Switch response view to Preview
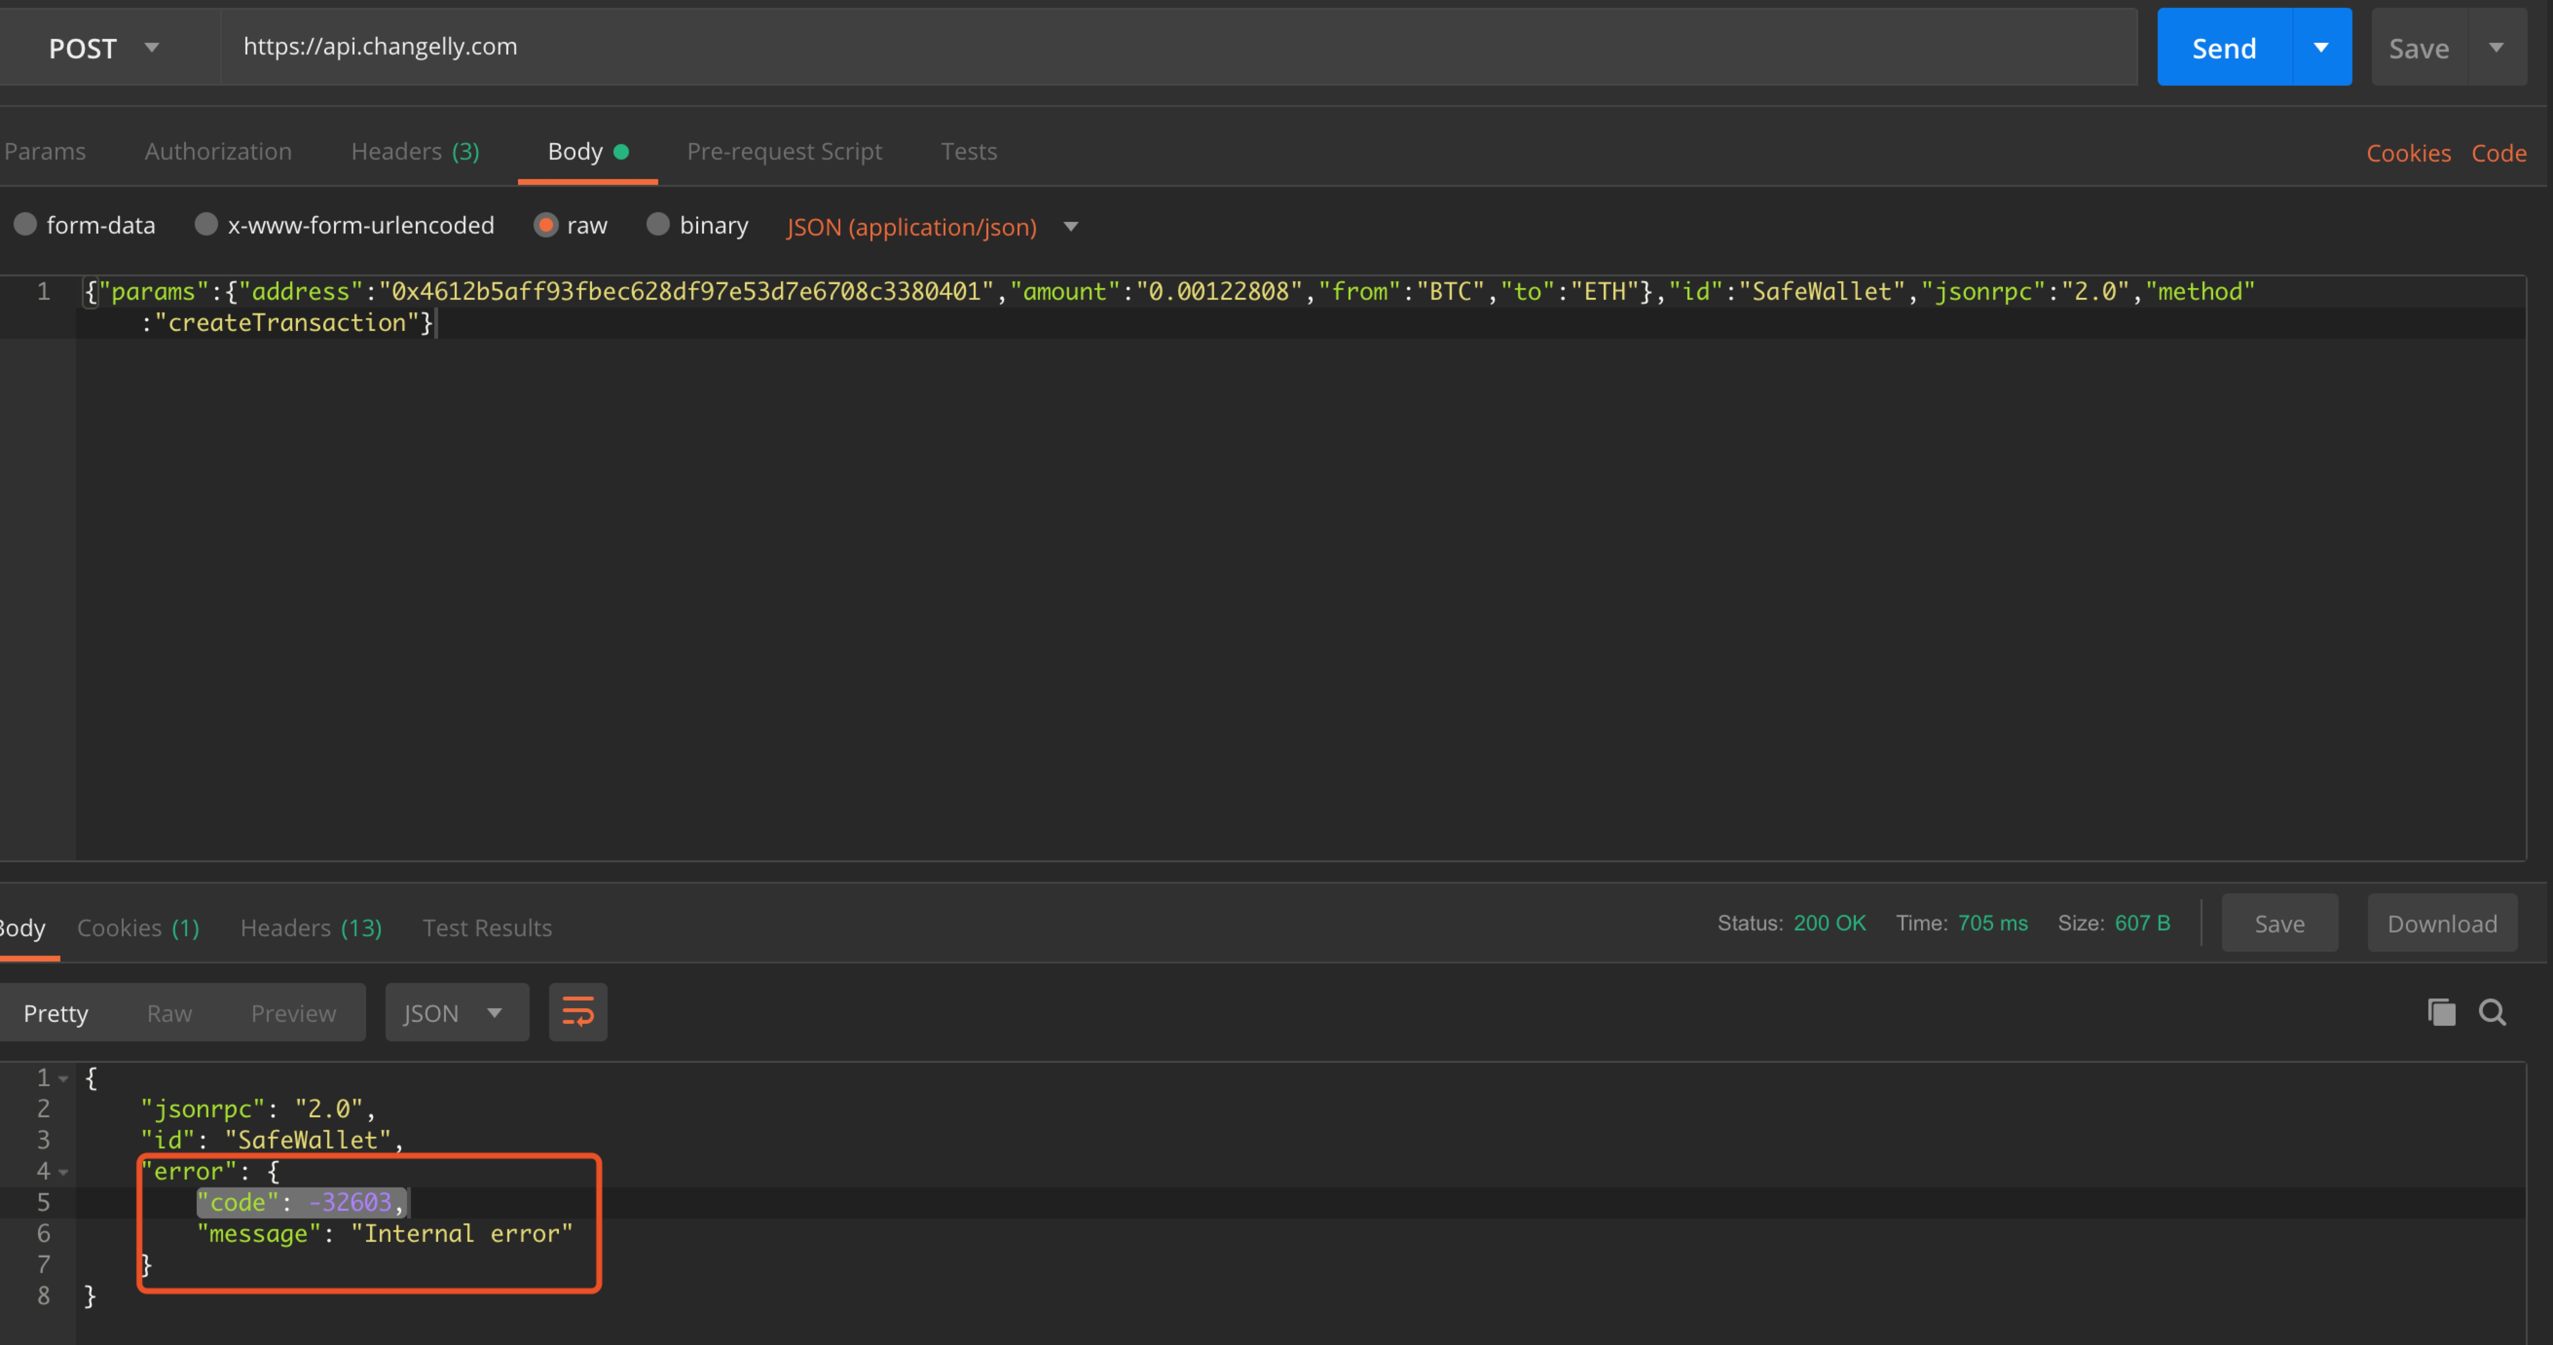This screenshot has height=1345, width=2553. tap(294, 1013)
